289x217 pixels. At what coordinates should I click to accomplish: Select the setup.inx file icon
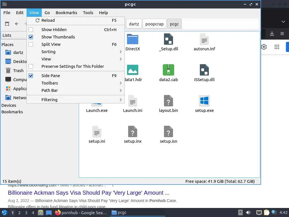pyautogui.click(x=133, y=132)
